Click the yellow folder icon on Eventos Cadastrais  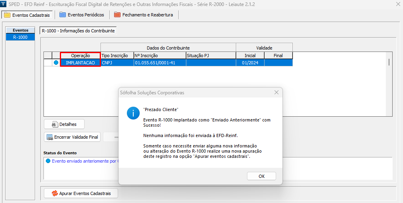tap(7, 15)
